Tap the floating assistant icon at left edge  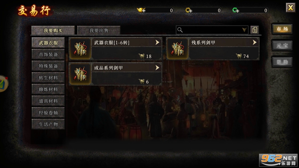3,84
